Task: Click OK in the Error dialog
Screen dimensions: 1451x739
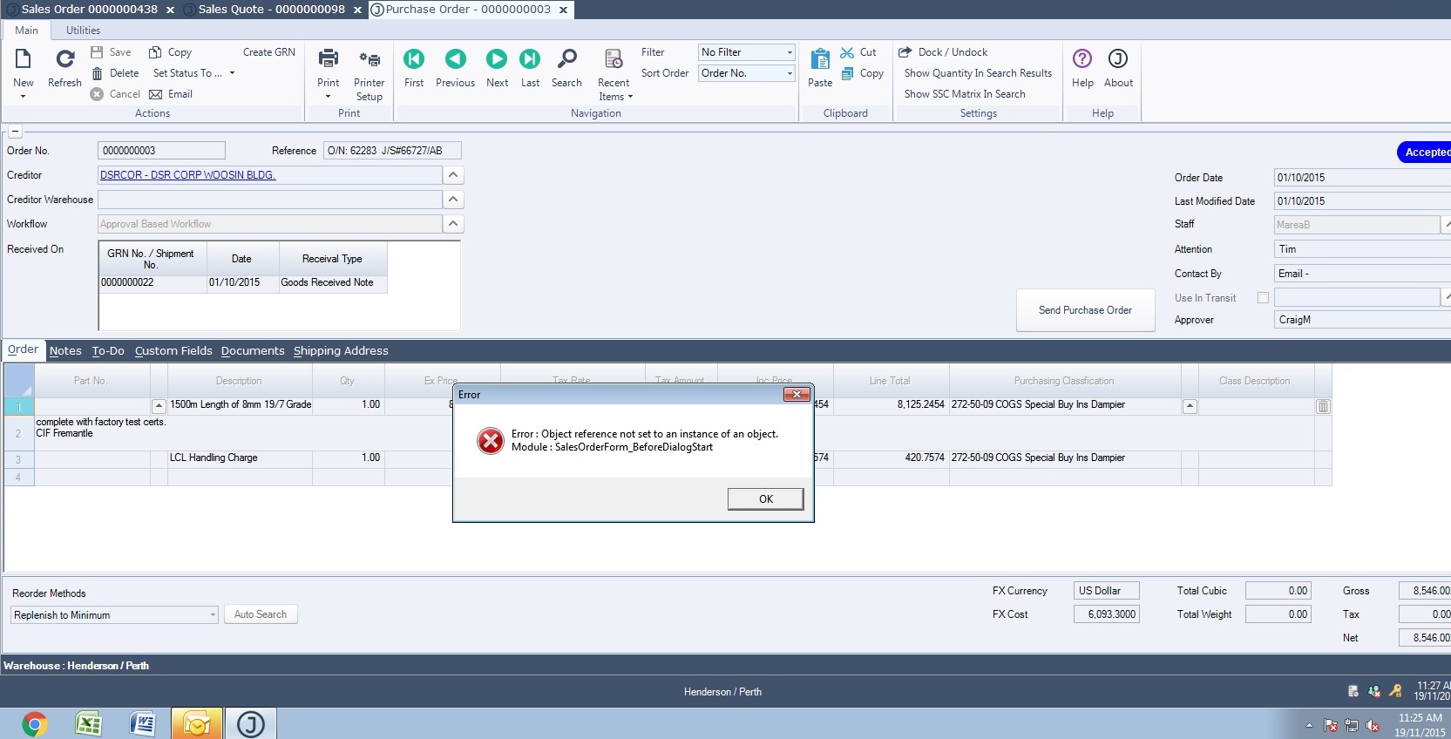Action: click(x=765, y=499)
